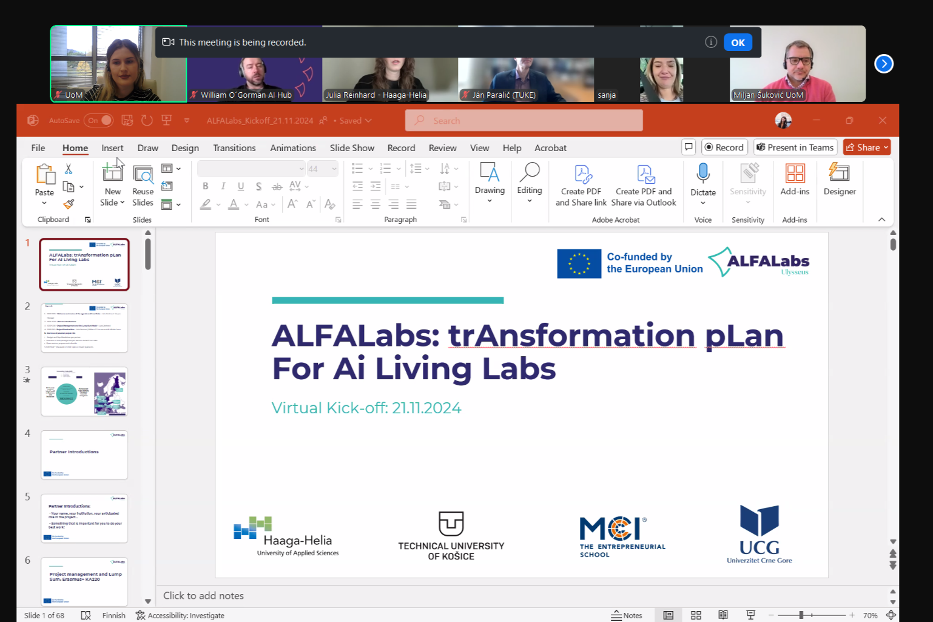Viewport: 933px width, 622px height.
Task: Toggle AutoSave switch
Action: 99,120
